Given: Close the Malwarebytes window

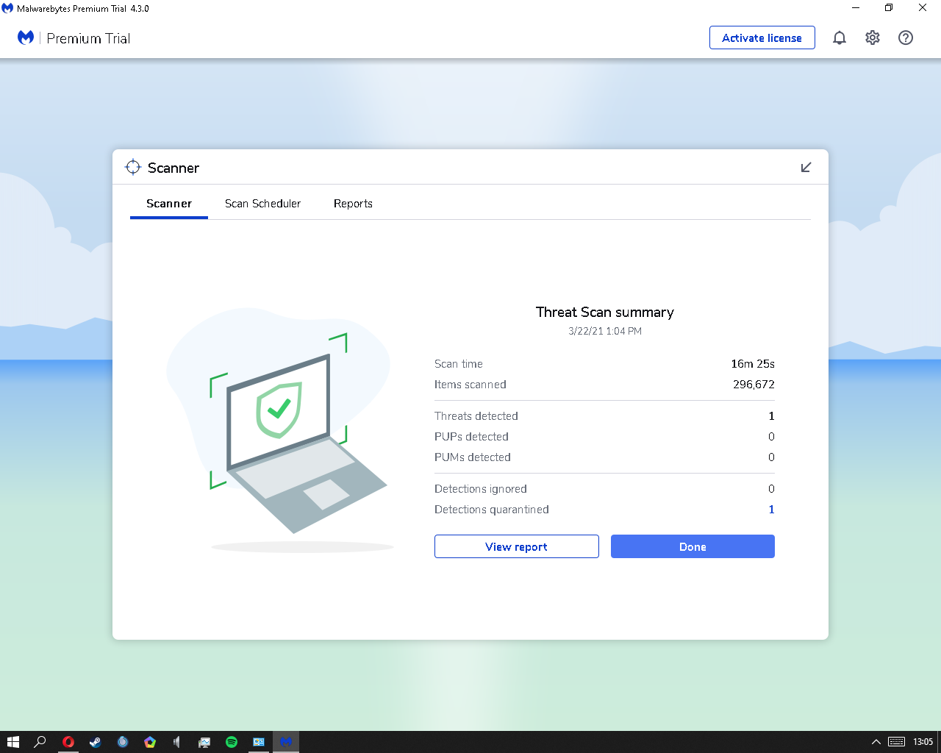Looking at the screenshot, I should tap(923, 8).
